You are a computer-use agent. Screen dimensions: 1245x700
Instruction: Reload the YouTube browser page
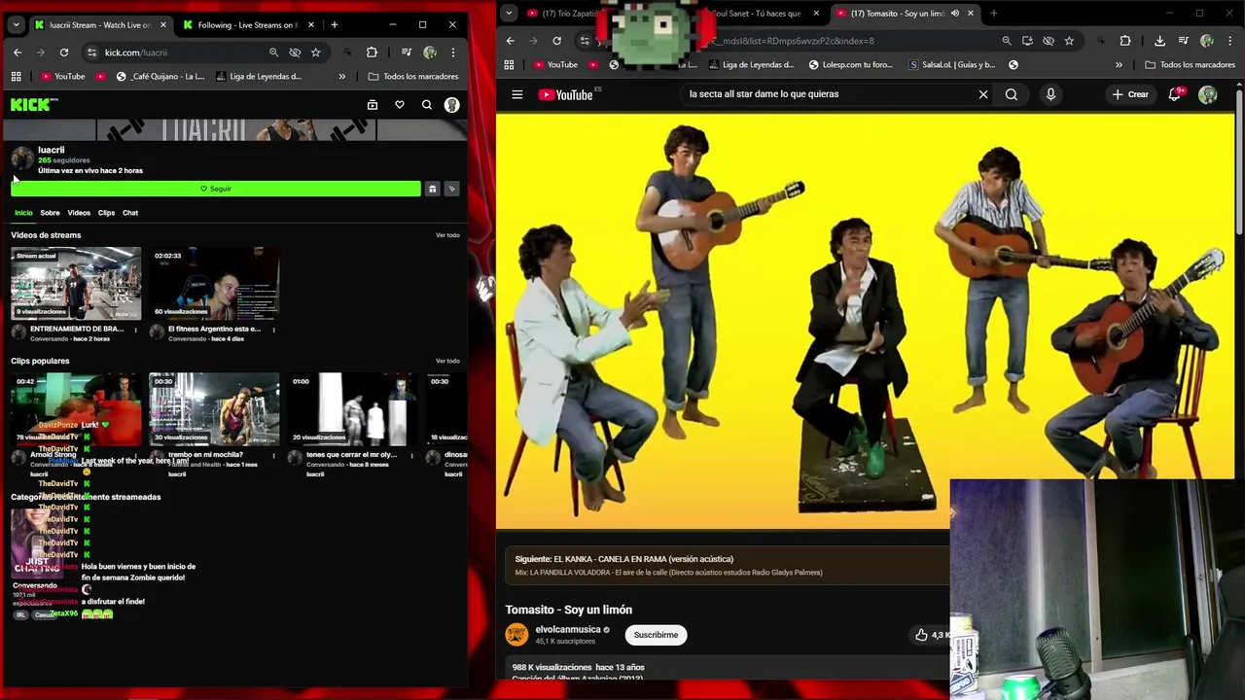tap(556, 41)
